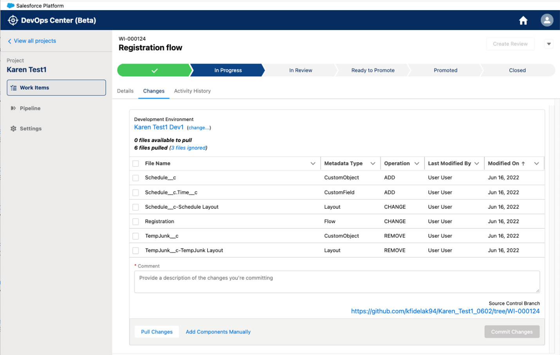Toggle the select-all files checkbox
Viewport: 560px width, 355px height.
tap(135, 163)
